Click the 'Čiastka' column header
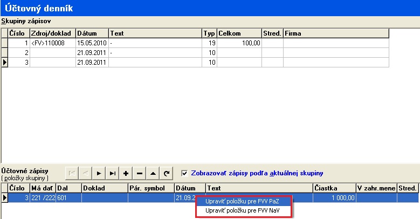 click(334, 188)
